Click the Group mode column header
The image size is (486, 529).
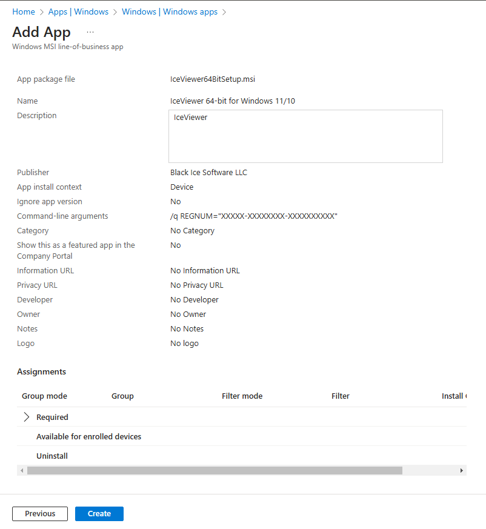pyautogui.click(x=44, y=396)
